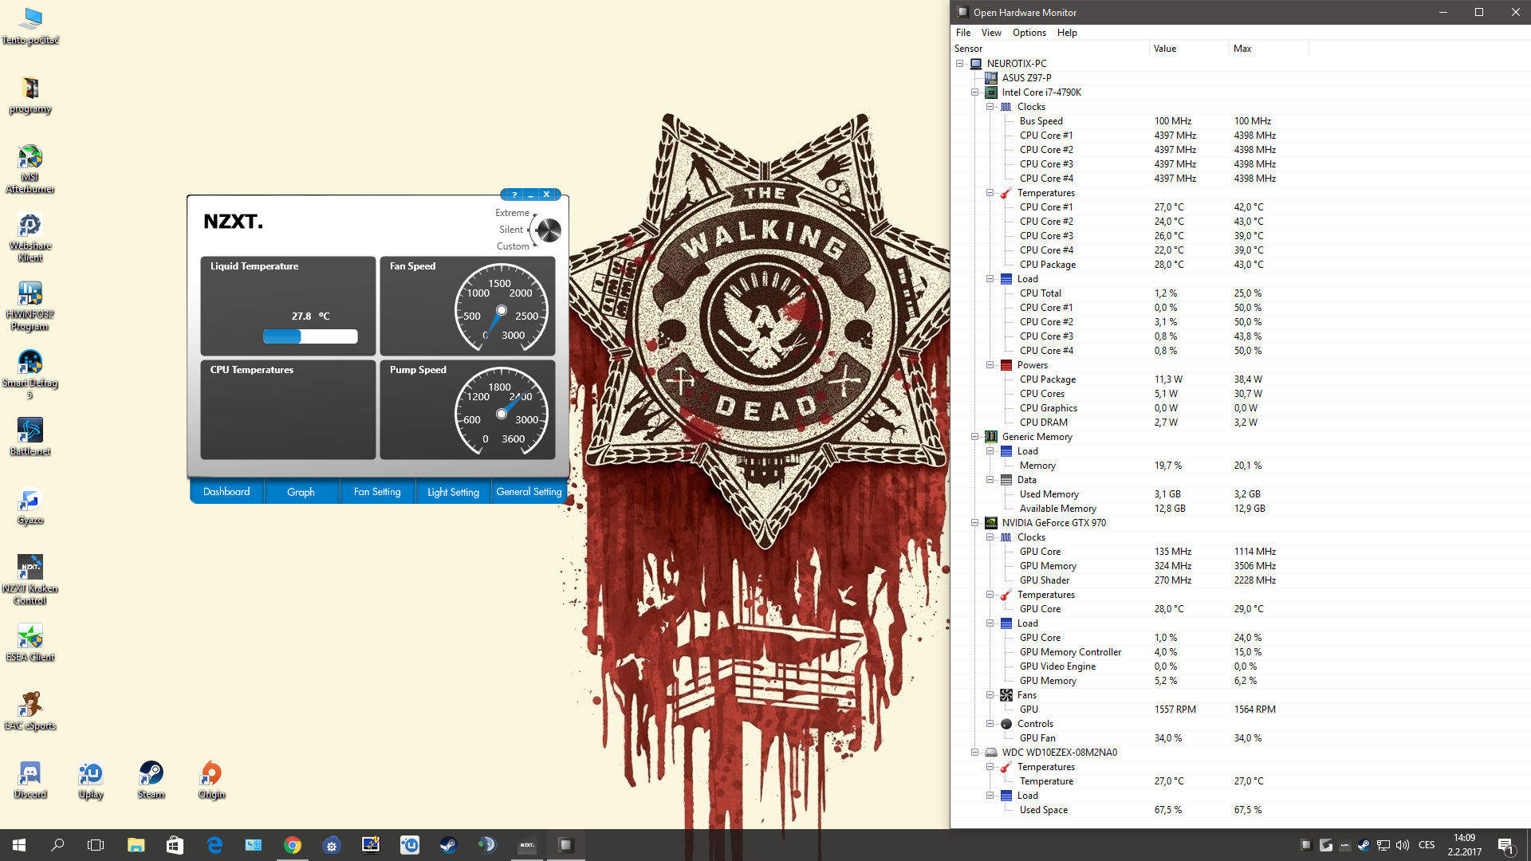Click the Fan Speed gauge dial
Screen dimensions: 1531x861
(x=501, y=308)
